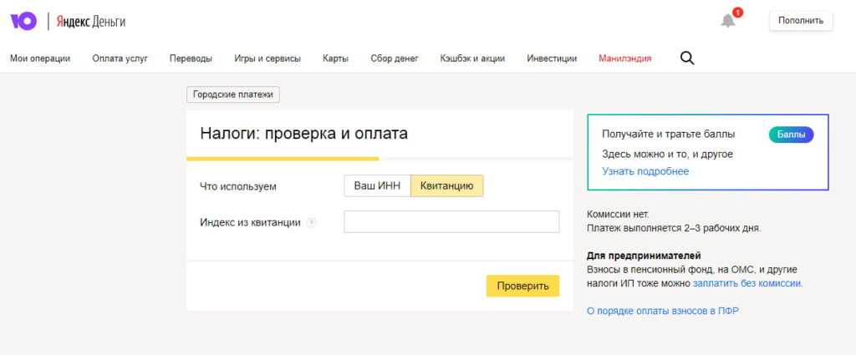
Task: Open the notifications bell icon
Action: point(728,21)
